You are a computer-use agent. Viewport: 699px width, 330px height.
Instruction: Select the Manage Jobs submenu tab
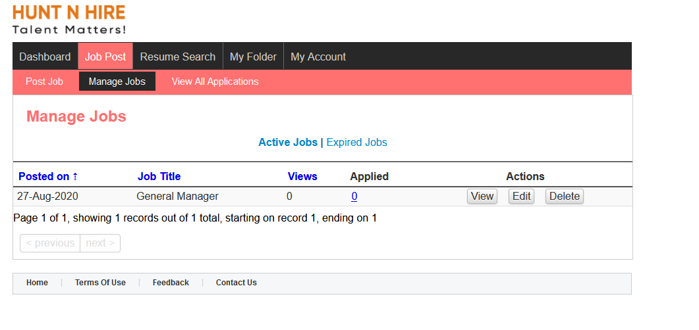click(117, 82)
